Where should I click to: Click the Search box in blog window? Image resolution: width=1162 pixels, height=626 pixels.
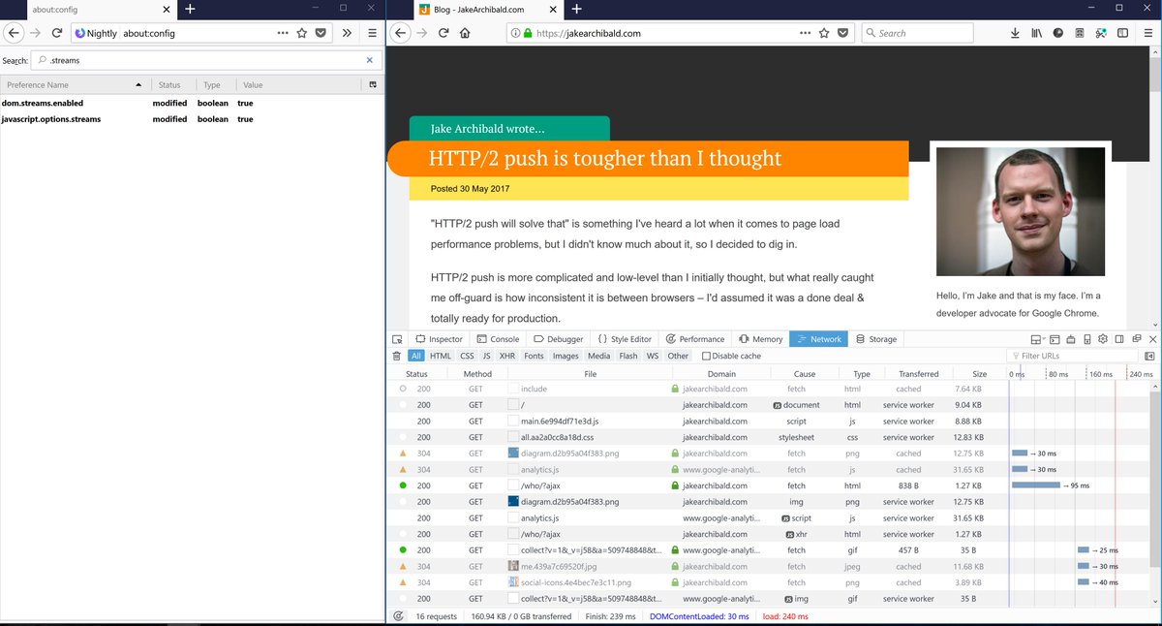click(916, 33)
